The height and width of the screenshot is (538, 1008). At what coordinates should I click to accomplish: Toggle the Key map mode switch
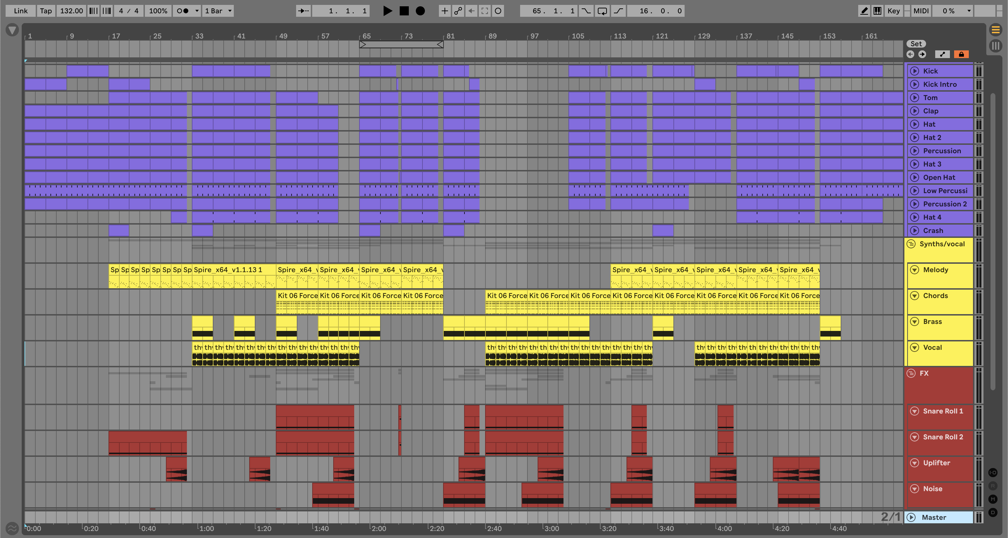point(893,11)
